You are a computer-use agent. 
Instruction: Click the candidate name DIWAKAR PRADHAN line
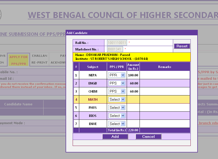pyautogui.click(x=103, y=55)
